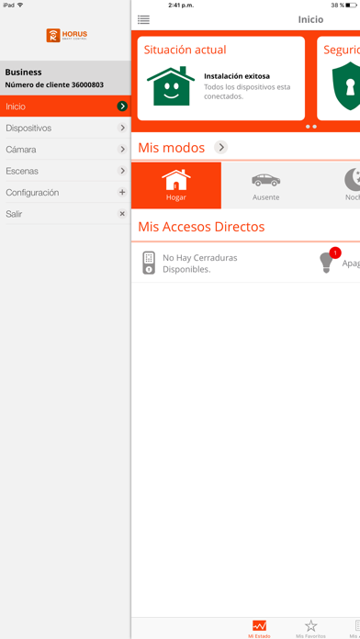
Task: Click the chevron beside Escenas
Action: pos(122,171)
